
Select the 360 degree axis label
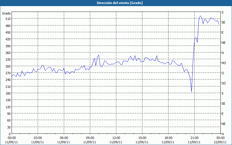(8, 53)
